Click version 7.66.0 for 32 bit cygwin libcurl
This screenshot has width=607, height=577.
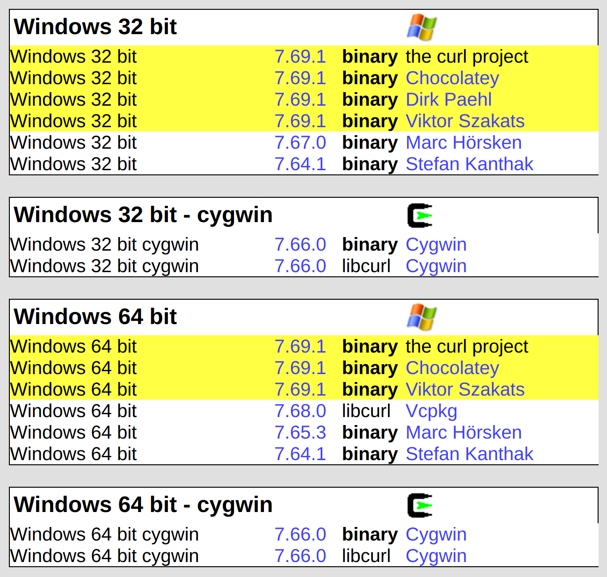point(300,266)
